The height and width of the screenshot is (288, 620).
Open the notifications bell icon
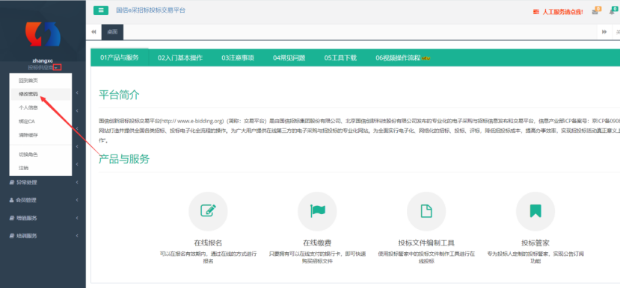point(612,12)
